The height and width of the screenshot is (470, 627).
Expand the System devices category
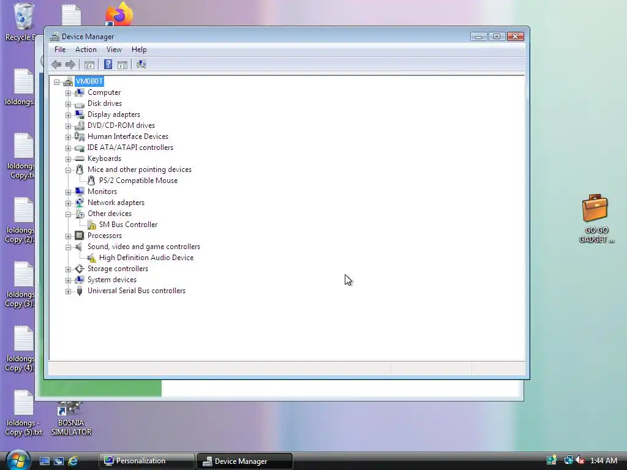pos(68,280)
